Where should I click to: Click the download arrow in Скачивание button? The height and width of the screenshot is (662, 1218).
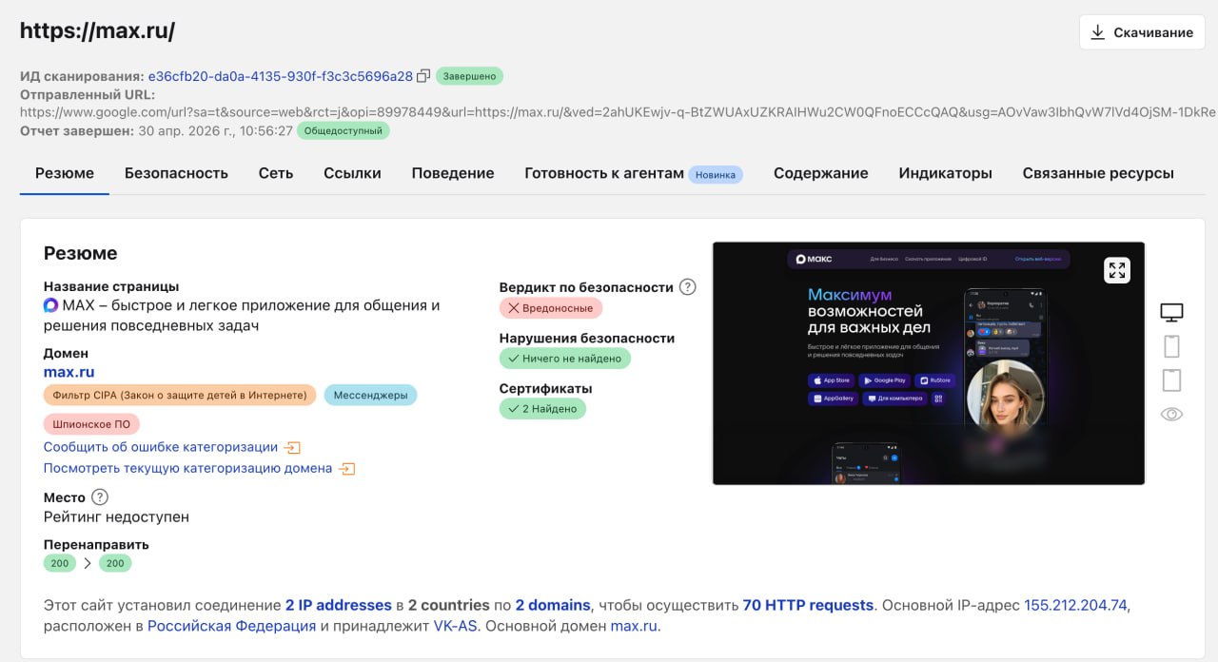1096,31
